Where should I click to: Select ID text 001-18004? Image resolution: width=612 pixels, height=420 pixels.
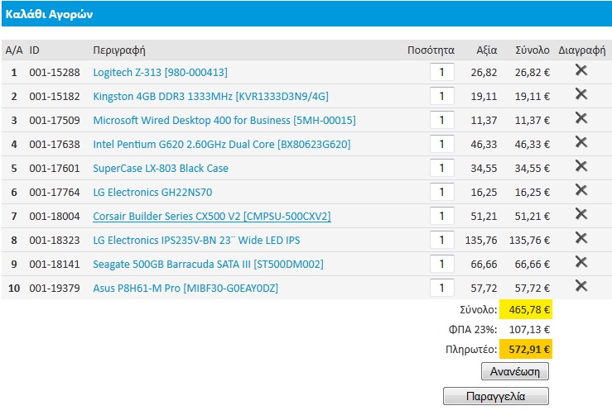click(x=55, y=217)
